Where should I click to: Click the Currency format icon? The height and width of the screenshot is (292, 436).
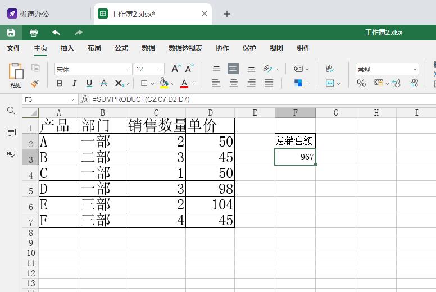point(379,83)
